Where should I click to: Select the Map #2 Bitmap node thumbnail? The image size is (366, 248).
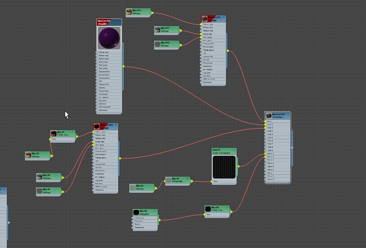point(133,187)
